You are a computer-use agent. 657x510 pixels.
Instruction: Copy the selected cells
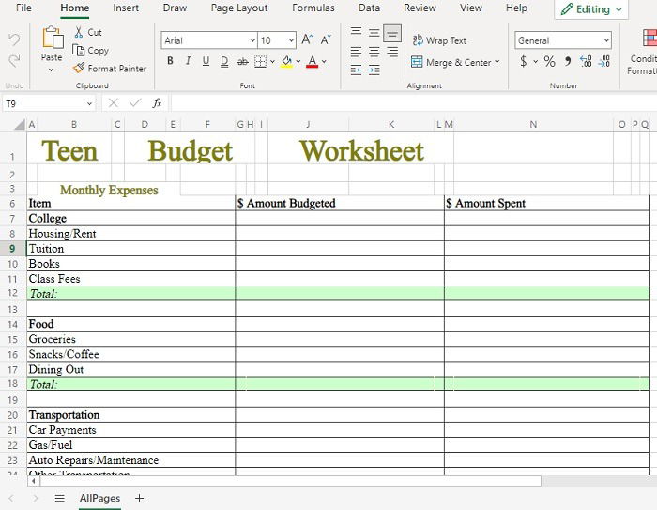click(x=90, y=51)
